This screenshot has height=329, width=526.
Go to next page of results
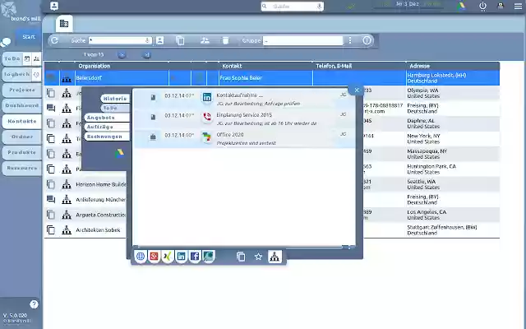tap(122, 55)
